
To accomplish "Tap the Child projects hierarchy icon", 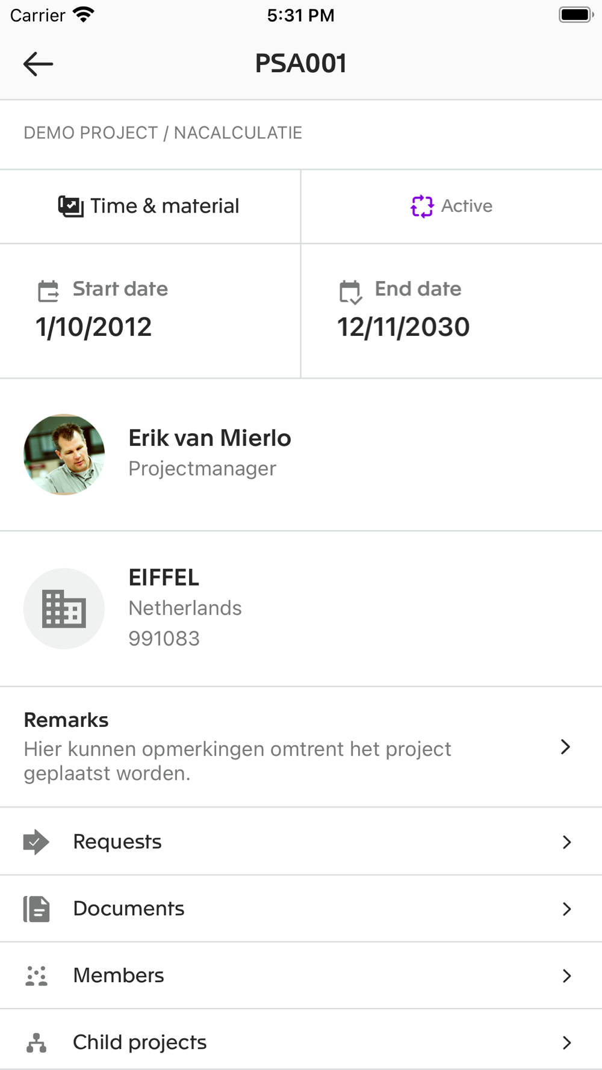I will coord(36,1042).
